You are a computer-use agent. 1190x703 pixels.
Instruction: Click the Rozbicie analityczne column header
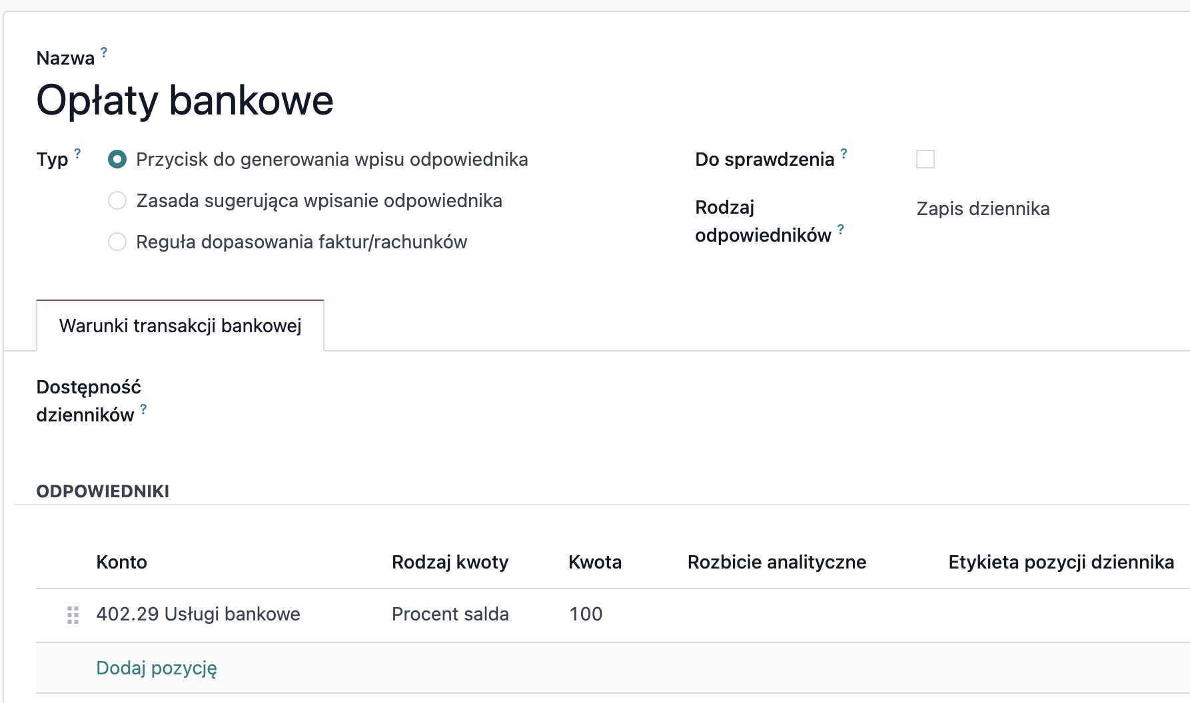click(x=776, y=563)
